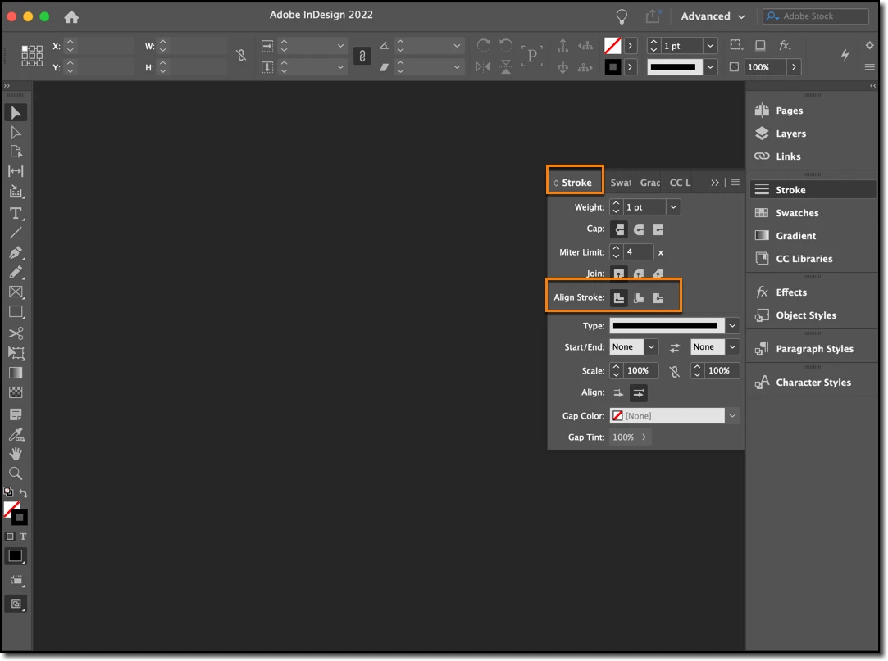888x661 pixels.
Task: Switch to the CC Libraries tab
Action: (x=680, y=183)
